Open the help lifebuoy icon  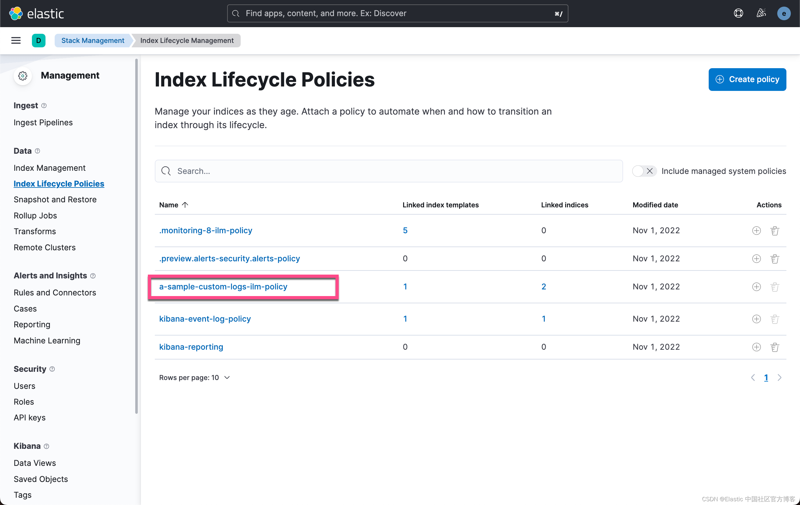point(738,13)
